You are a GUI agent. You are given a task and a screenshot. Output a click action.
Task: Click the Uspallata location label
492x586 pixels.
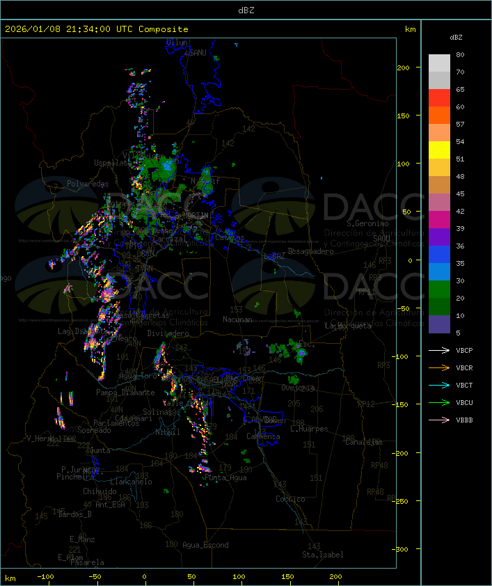coord(113,163)
